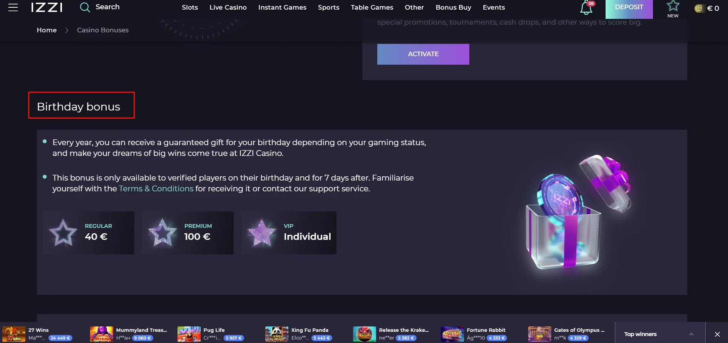
Task: Click the 4 333 € win amount
Action: [497, 338]
